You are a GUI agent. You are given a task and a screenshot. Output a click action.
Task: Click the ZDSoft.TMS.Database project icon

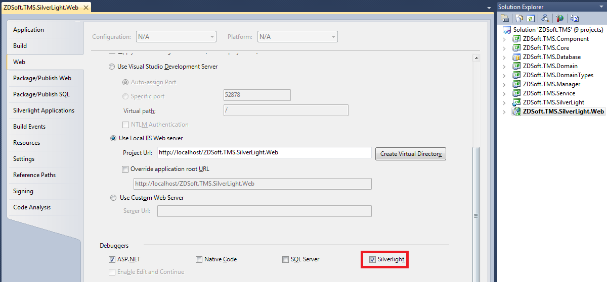tap(516, 57)
